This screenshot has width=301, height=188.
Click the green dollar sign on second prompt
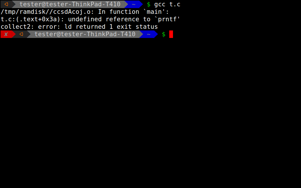click(163, 34)
